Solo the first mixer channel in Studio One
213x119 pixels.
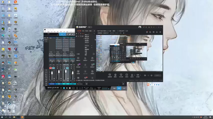[54, 66]
